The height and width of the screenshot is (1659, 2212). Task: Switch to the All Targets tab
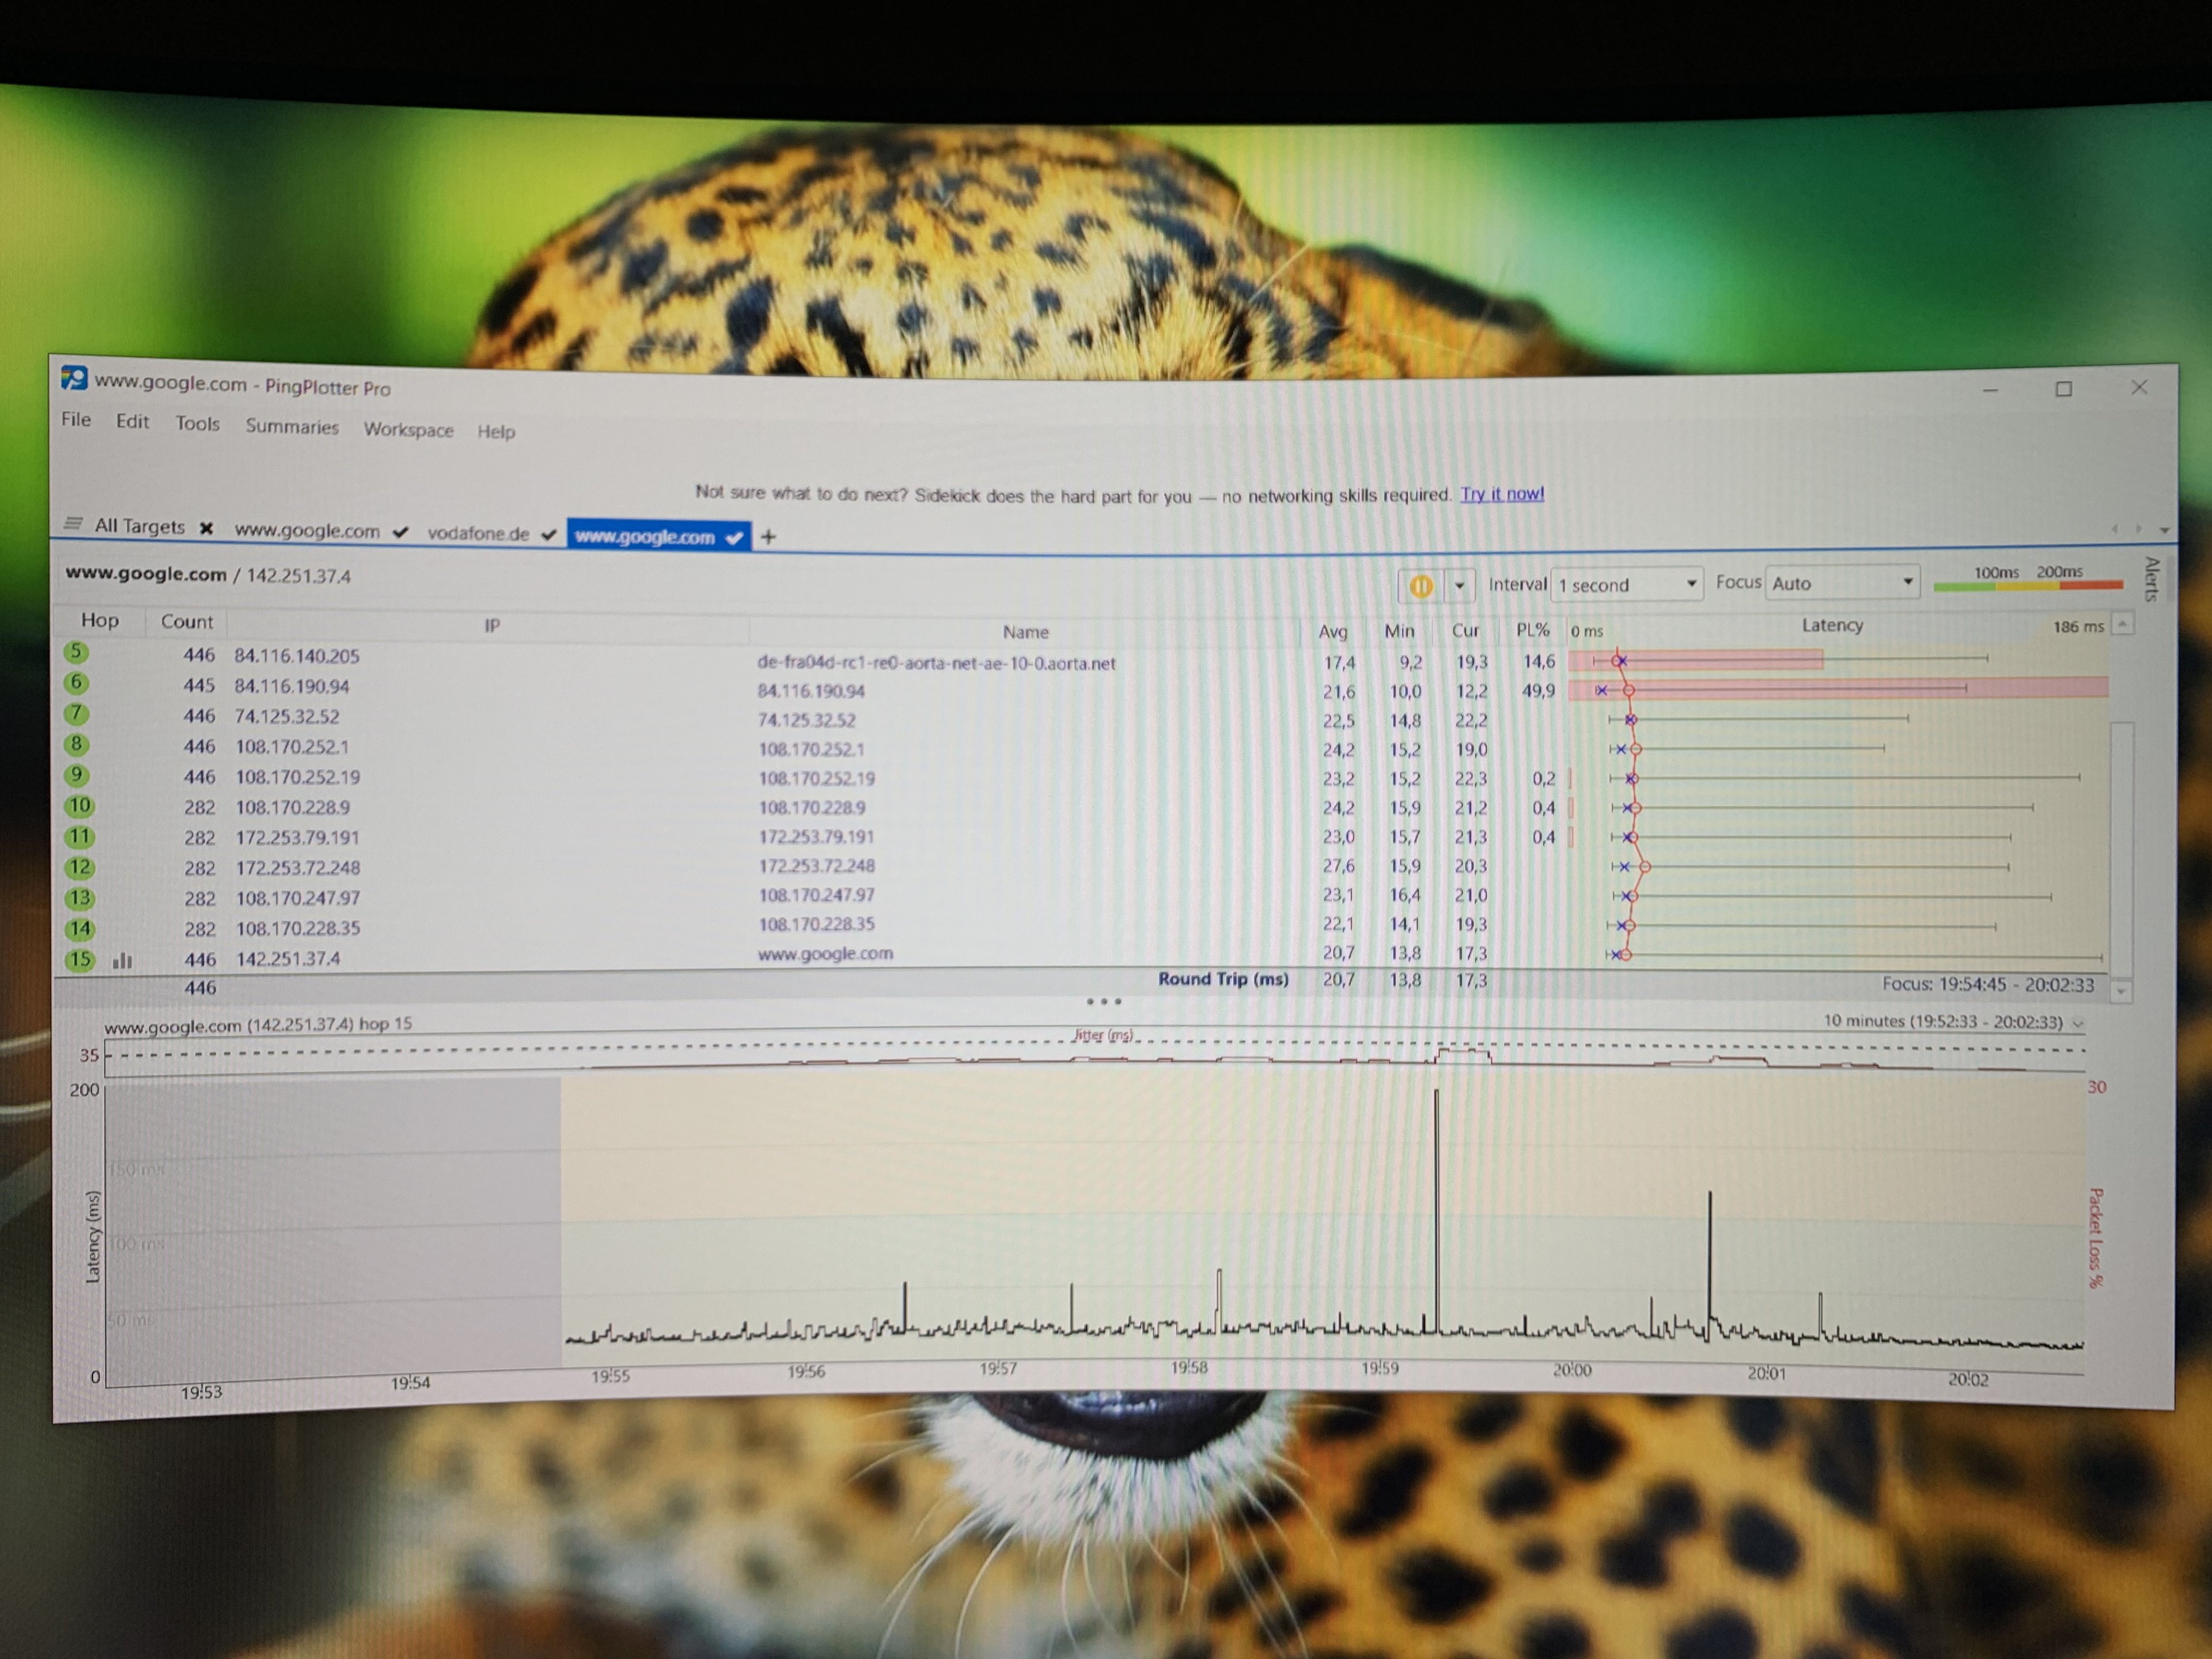(139, 526)
